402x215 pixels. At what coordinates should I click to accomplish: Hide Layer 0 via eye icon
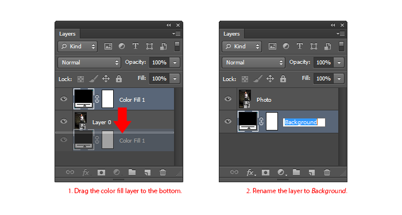coord(64,121)
